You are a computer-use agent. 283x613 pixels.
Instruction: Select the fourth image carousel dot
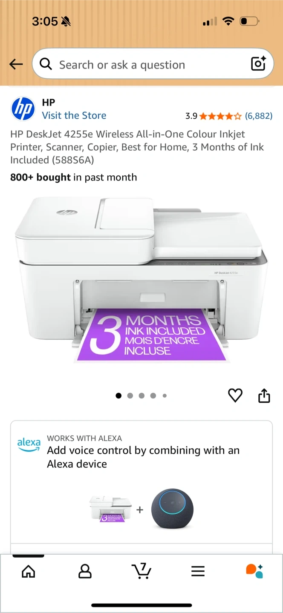(153, 396)
